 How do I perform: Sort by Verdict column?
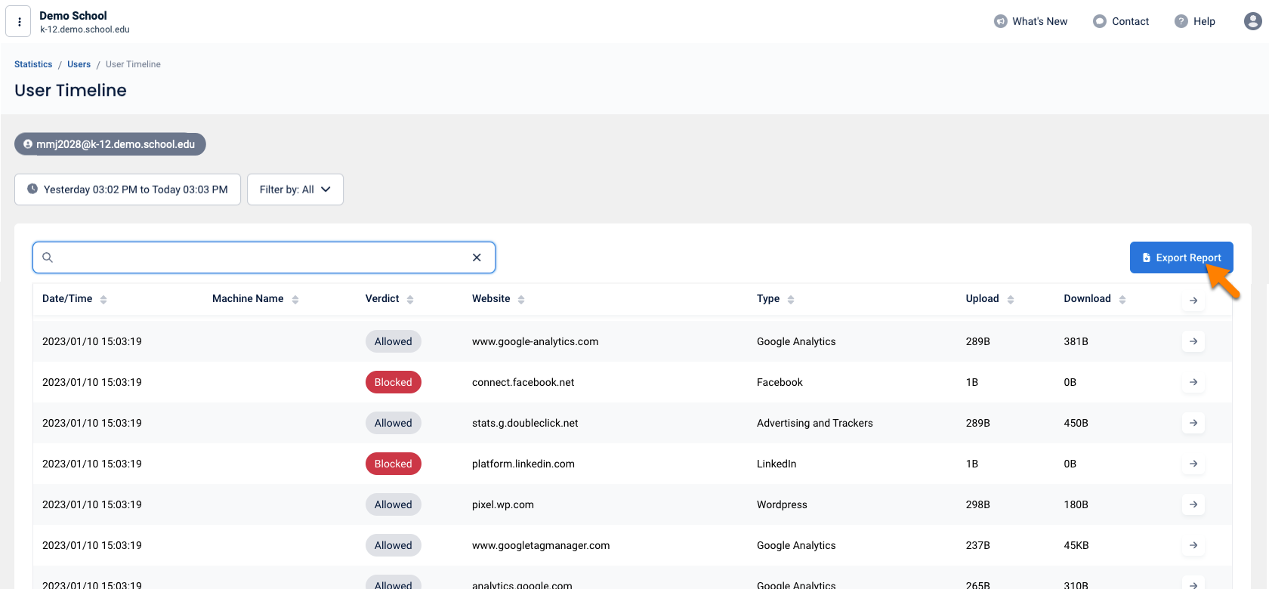(x=390, y=299)
